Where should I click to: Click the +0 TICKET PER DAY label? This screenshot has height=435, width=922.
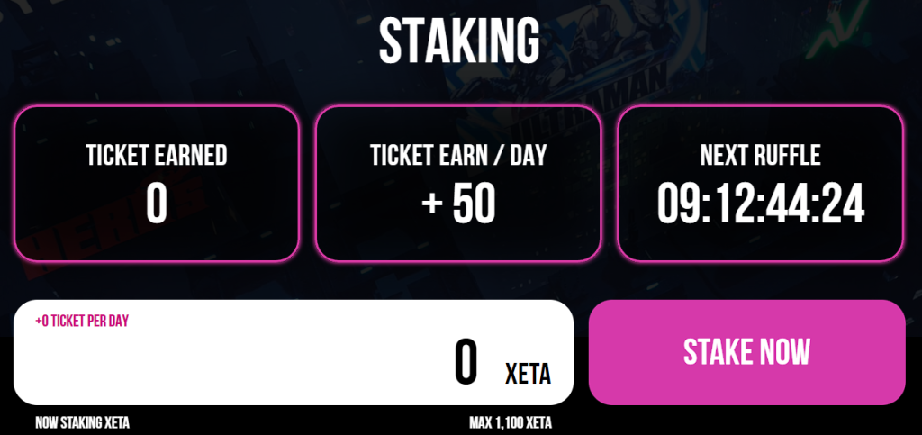pyautogui.click(x=82, y=321)
